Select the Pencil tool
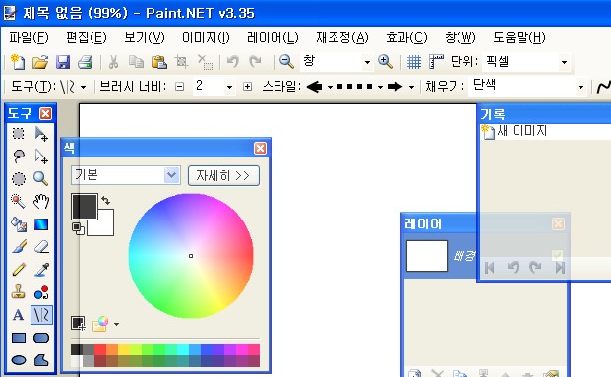This screenshot has width=611, height=377. point(19,270)
